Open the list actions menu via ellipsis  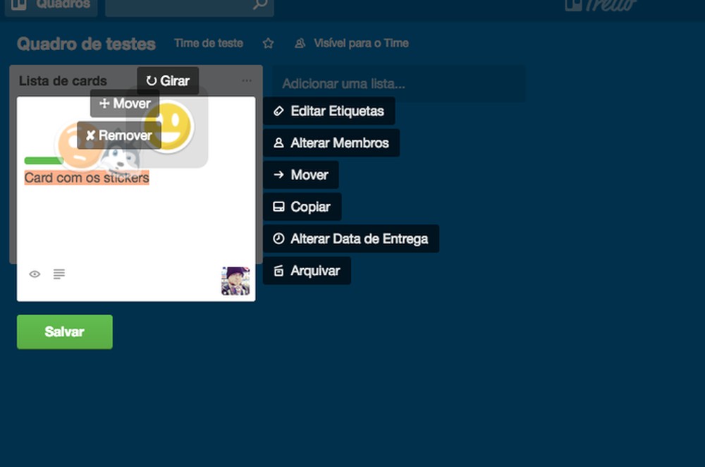click(x=247, y=80)
